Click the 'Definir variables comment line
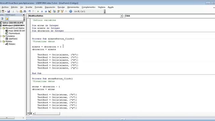This screenshot has width=215, height=121. coord(44,20)
